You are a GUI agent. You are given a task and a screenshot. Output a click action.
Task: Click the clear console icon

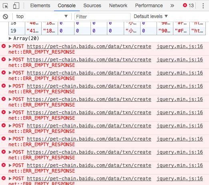click(x=6, y=17)
